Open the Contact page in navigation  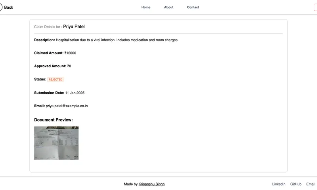coord(193,7)
